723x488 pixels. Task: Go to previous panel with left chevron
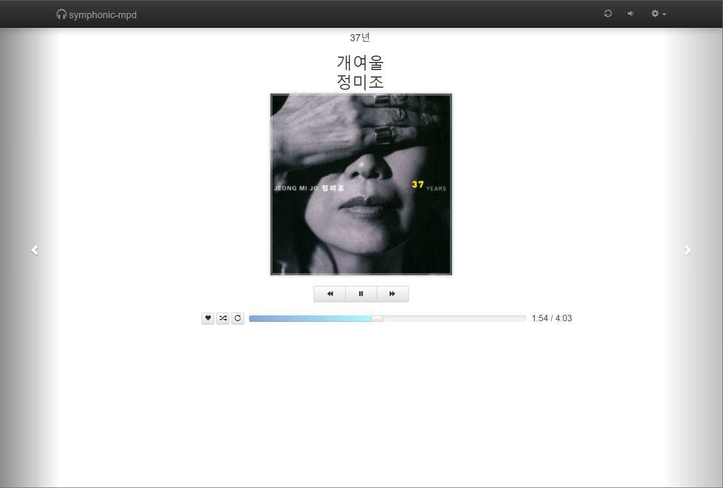[35, 250]
